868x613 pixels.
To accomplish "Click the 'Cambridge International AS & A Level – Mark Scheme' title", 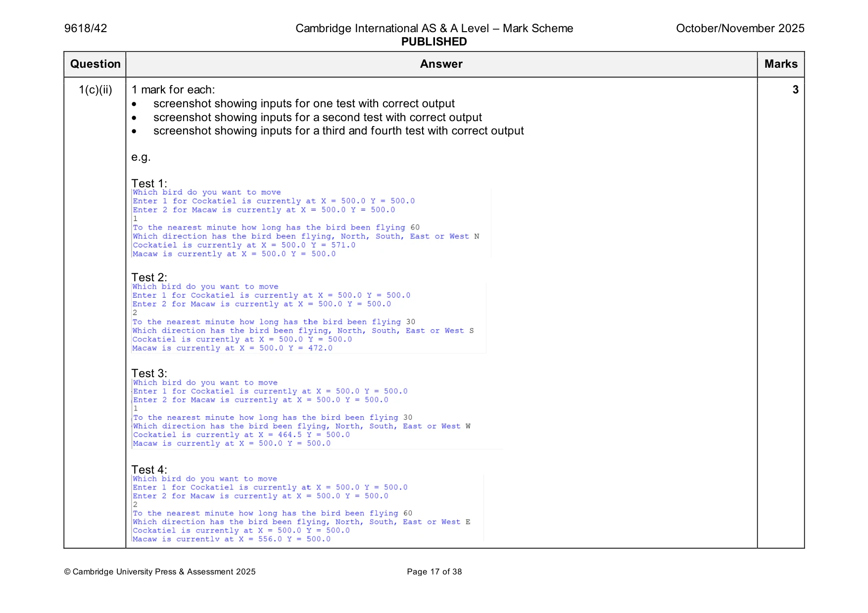I will click(434, 28).
